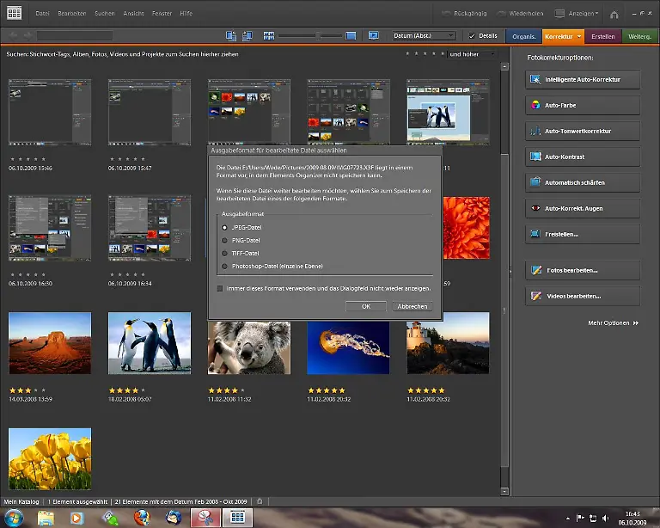
Task: Toggle the Details checkbox
Action: pyautogui.click(x=474, y=36)
